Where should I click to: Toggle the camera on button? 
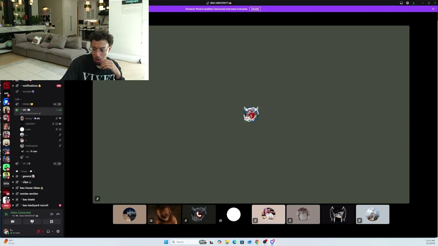click(13, 221)
